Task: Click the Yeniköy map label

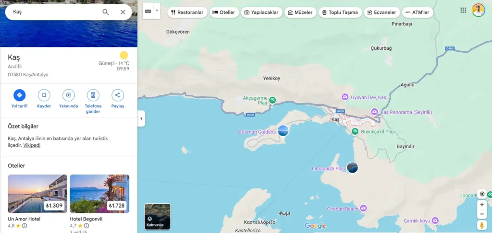Action: (x=271, y=79)
